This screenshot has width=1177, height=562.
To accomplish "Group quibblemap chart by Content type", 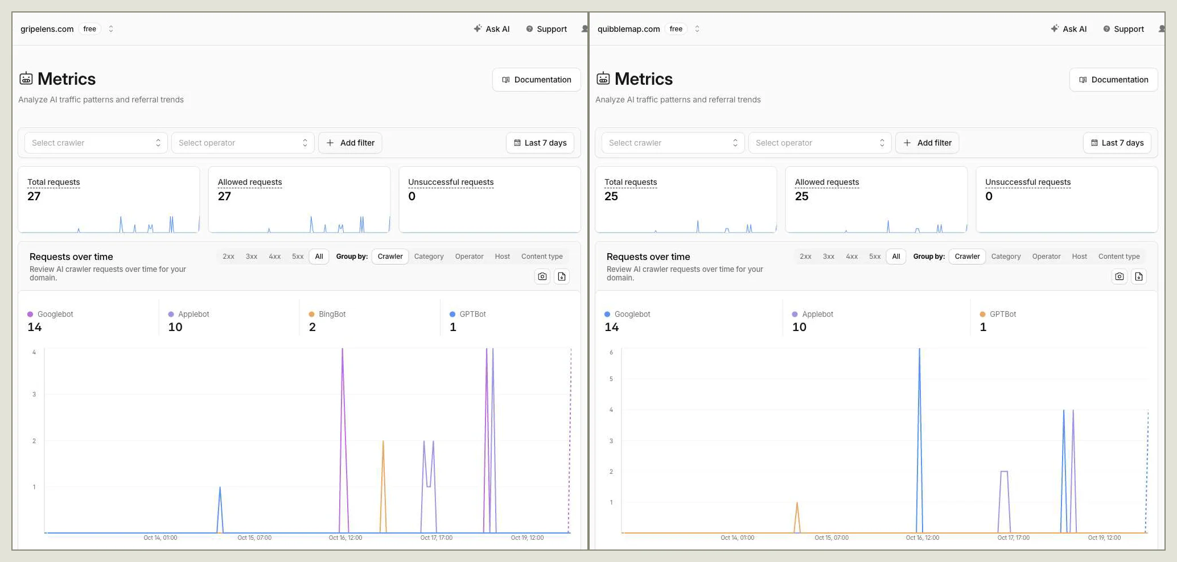I will [1119, 257].
